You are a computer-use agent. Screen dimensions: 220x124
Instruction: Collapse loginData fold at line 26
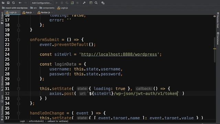(x=19, y=64)
